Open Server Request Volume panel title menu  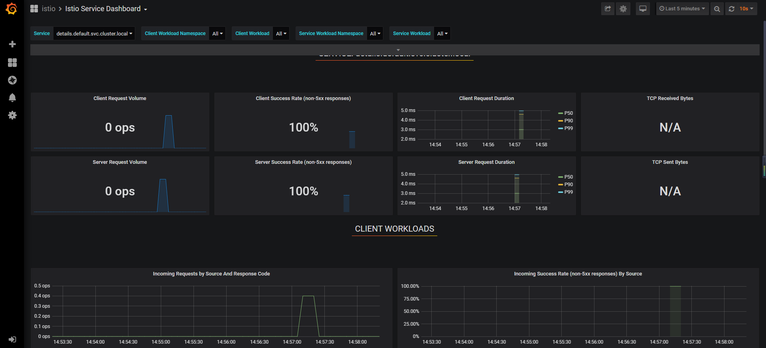coord(120,162)
